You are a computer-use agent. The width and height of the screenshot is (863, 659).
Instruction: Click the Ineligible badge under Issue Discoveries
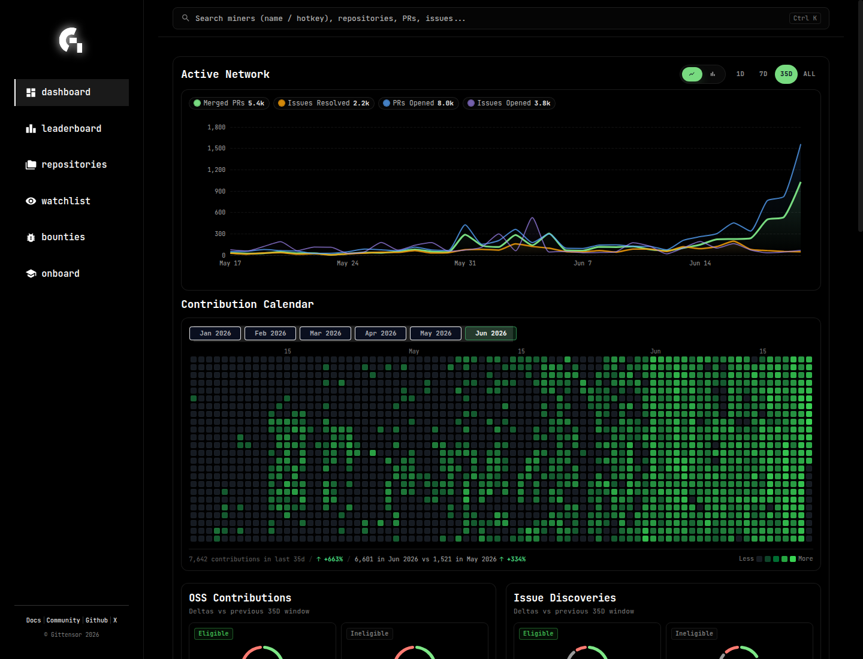point(694,633)
